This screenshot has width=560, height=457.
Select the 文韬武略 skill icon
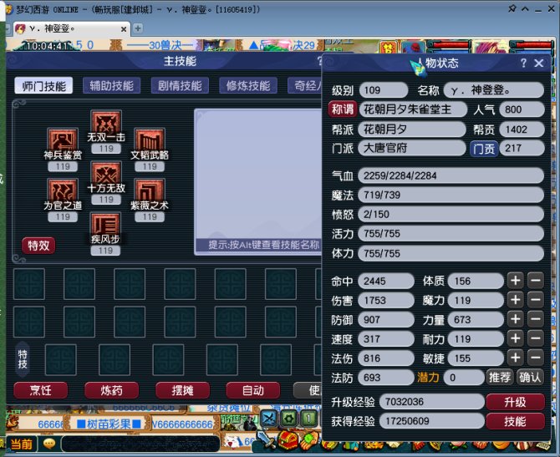click(x=150, y=140)
